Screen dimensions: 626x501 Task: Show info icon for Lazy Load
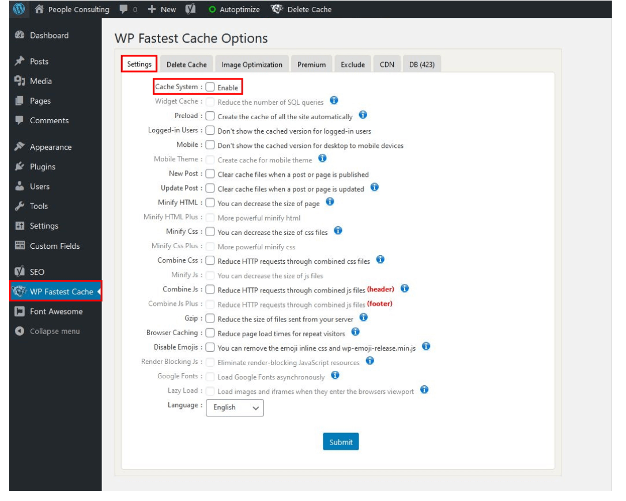pyautogui.click(x=424, y=390)
